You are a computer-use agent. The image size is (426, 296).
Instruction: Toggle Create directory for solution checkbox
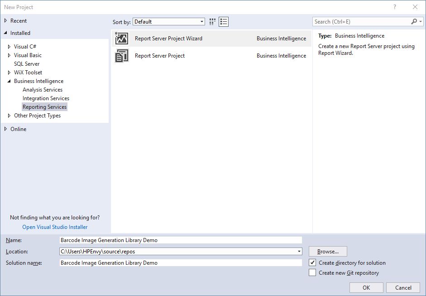[x=312, y=262]
